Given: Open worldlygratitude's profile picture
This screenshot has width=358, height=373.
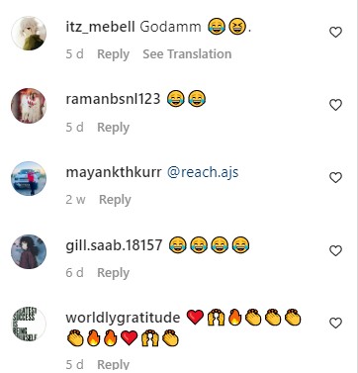Looking at the screenshot, I should tap(29, 324).
